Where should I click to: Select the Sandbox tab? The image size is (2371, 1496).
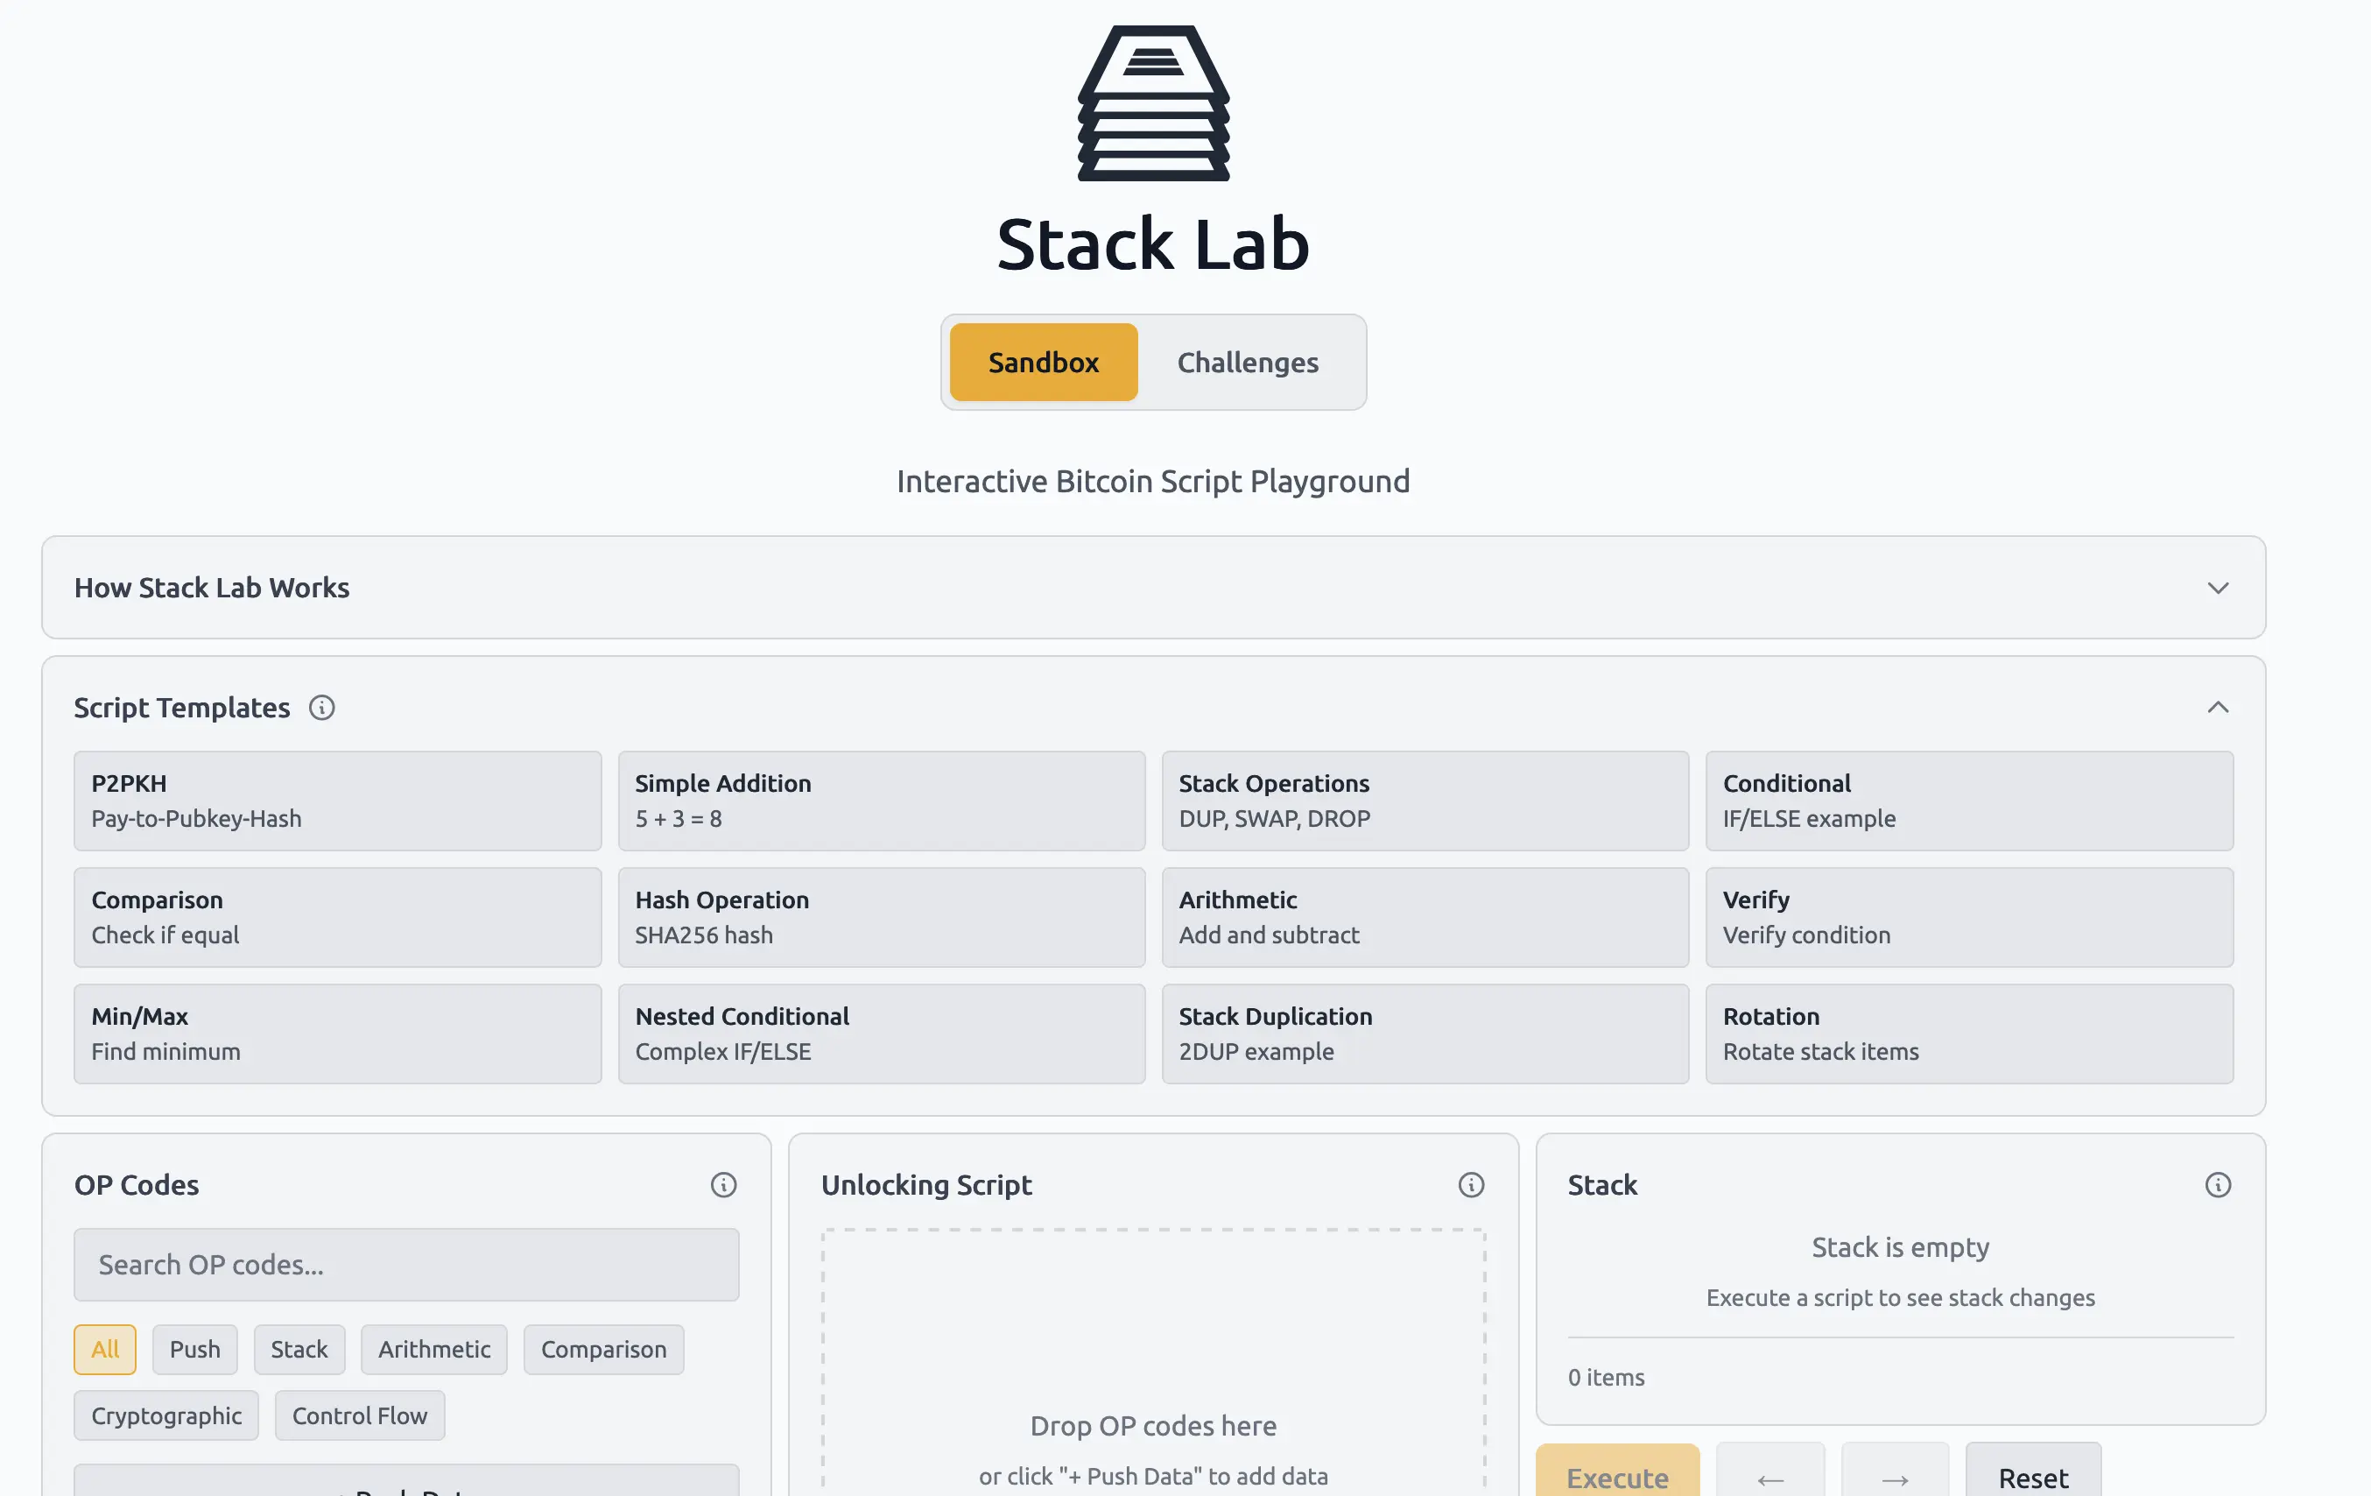coord(1043,363)
